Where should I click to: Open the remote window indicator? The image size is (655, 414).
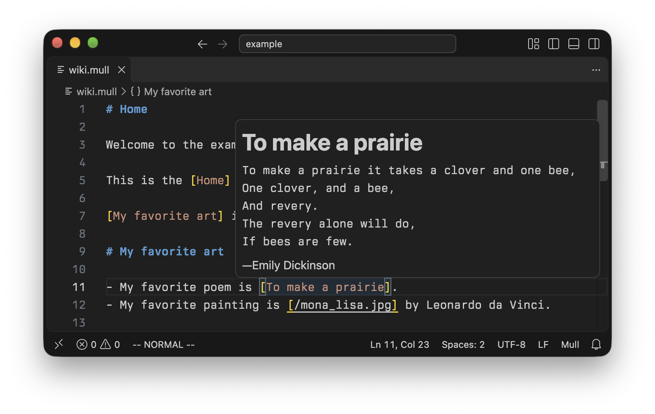(x=59, y=344)
